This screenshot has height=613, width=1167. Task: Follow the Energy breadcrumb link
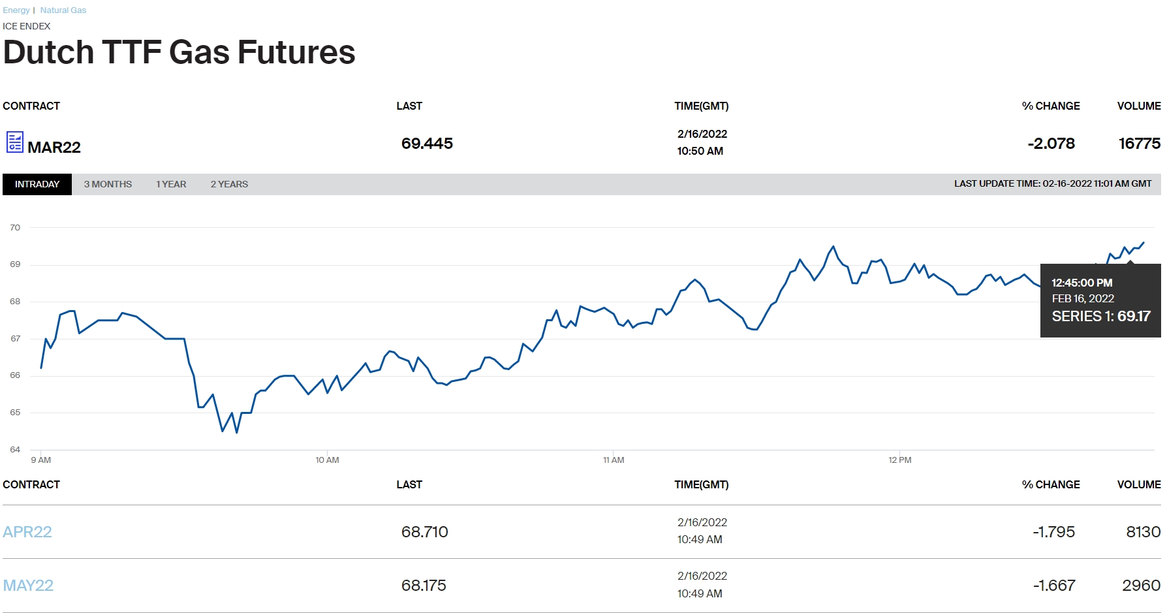(x=16, y=10)
